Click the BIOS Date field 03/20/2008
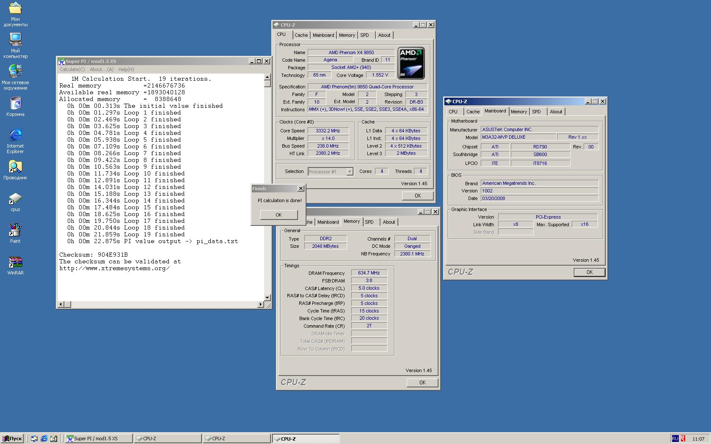711x444 pixels. coord(540,198)
